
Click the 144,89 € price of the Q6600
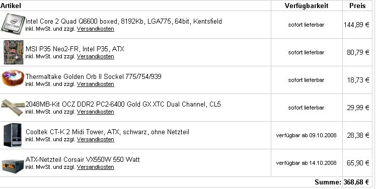pos(356,25)
